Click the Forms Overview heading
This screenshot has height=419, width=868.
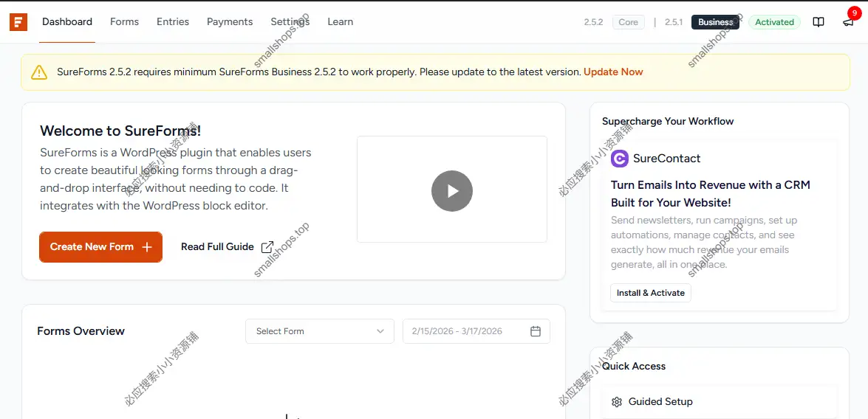coord(81,331)
